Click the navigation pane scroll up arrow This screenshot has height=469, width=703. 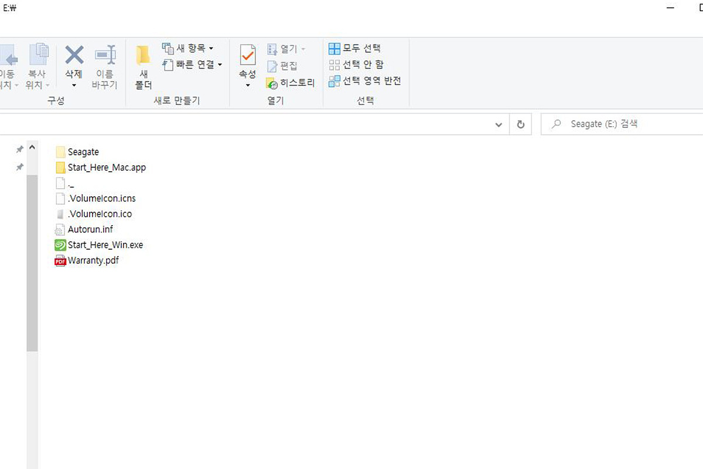pyautogui.click(x=32, y=147)
